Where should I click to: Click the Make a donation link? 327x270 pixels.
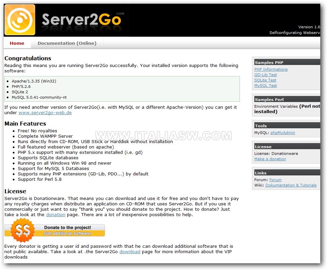point(270,159)
